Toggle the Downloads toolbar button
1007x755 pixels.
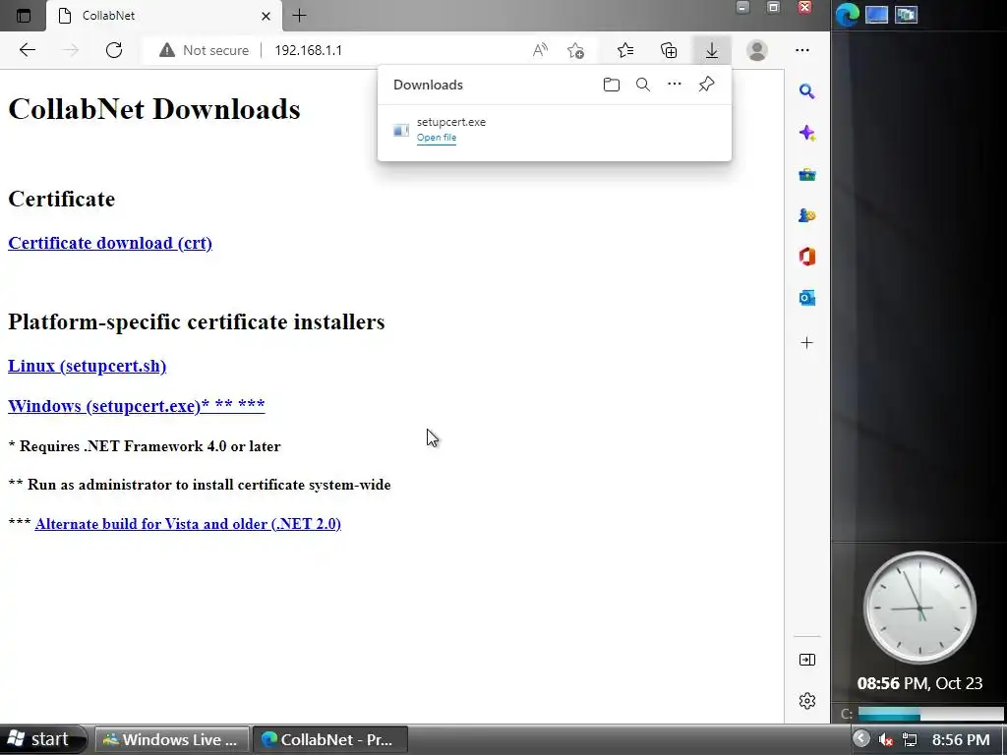tap(712, 50)
